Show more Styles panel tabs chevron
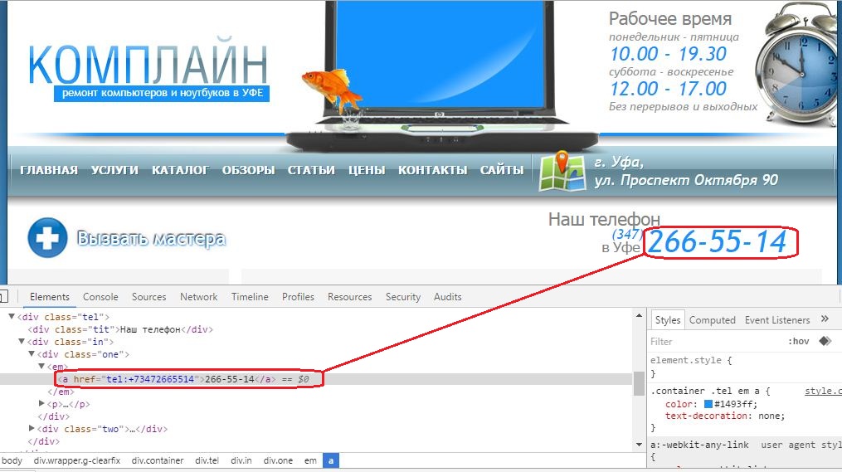The height and width of the screenshot is (472, 842). click(825, 319)
